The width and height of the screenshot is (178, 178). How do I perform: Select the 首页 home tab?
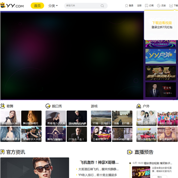[x=38, y=6]
